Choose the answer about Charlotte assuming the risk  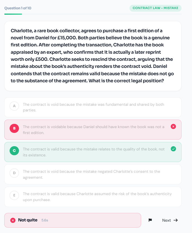tap(97, 197)
